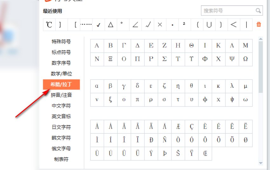This screenshot has width=270, height=170.
Task: Insert Latin letter Š
Action: pyautogui.click(x=178, y=153)
